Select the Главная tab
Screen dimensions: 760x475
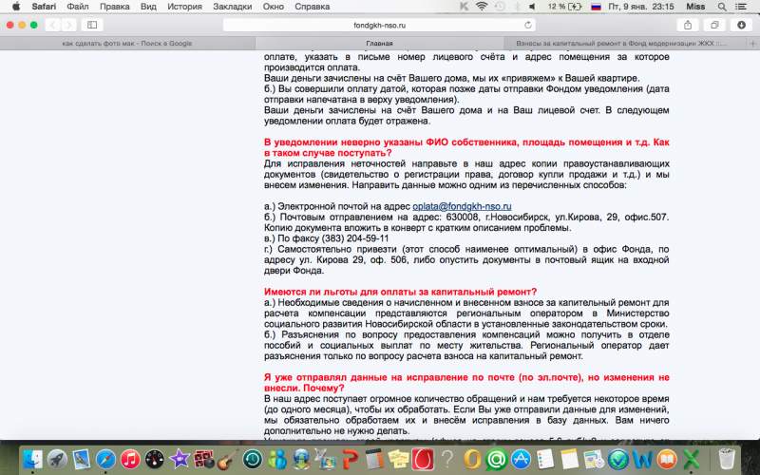coord(379,43)
